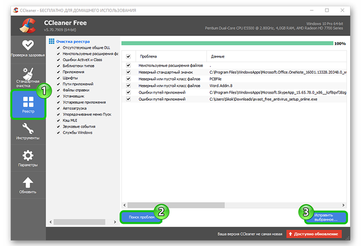Click left arrow of results scrollbar
The width and height of the screenshot is (361, 246).
tap(125, 205)
